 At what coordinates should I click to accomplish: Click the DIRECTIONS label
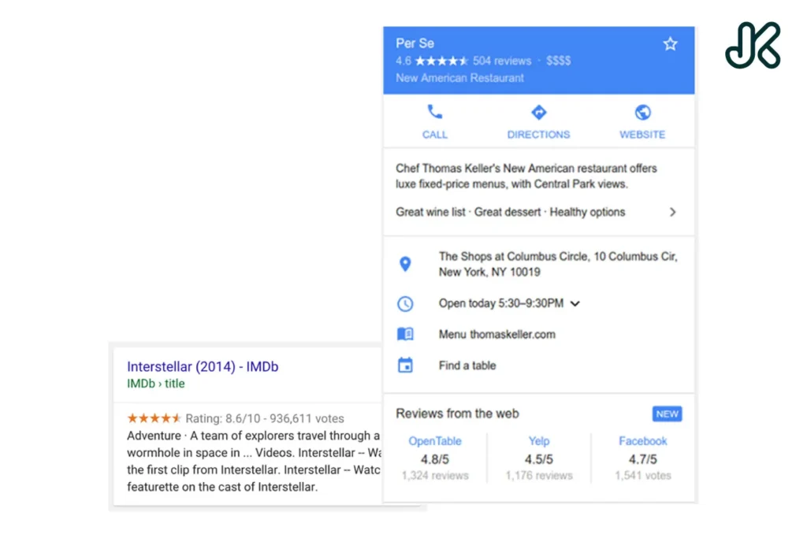538,134
